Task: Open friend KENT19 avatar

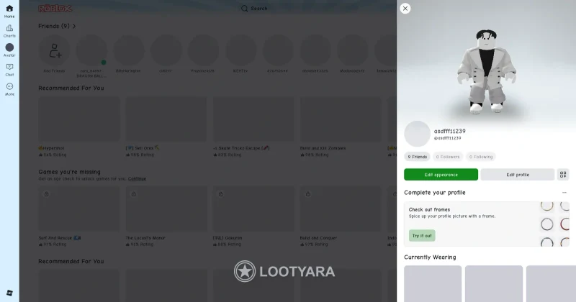Action: [x=240, y=50]
